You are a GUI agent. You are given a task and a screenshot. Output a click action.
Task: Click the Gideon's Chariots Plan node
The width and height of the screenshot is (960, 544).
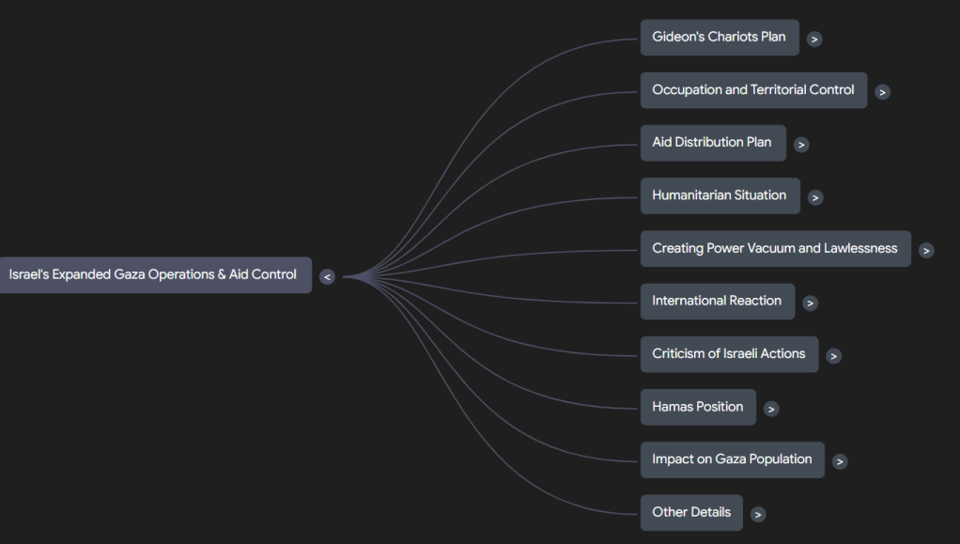pos(720,38)
